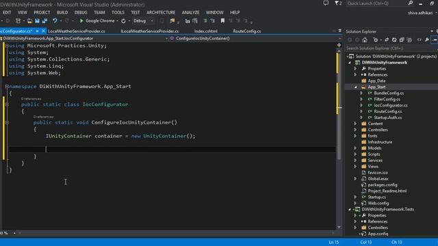This screenshot has height=246, width=438.
Task: Open the DEBUG menu
Action: pos(81,12)
